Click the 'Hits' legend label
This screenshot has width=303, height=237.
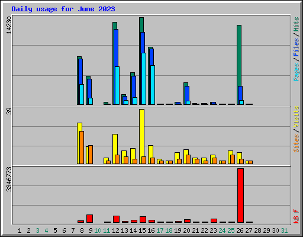click(x=296, y=24)
